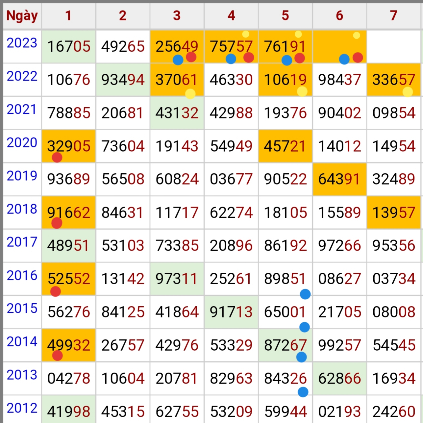Click the red dot on cell 91662
Screen dimensions: 423x423
(57, 223)
